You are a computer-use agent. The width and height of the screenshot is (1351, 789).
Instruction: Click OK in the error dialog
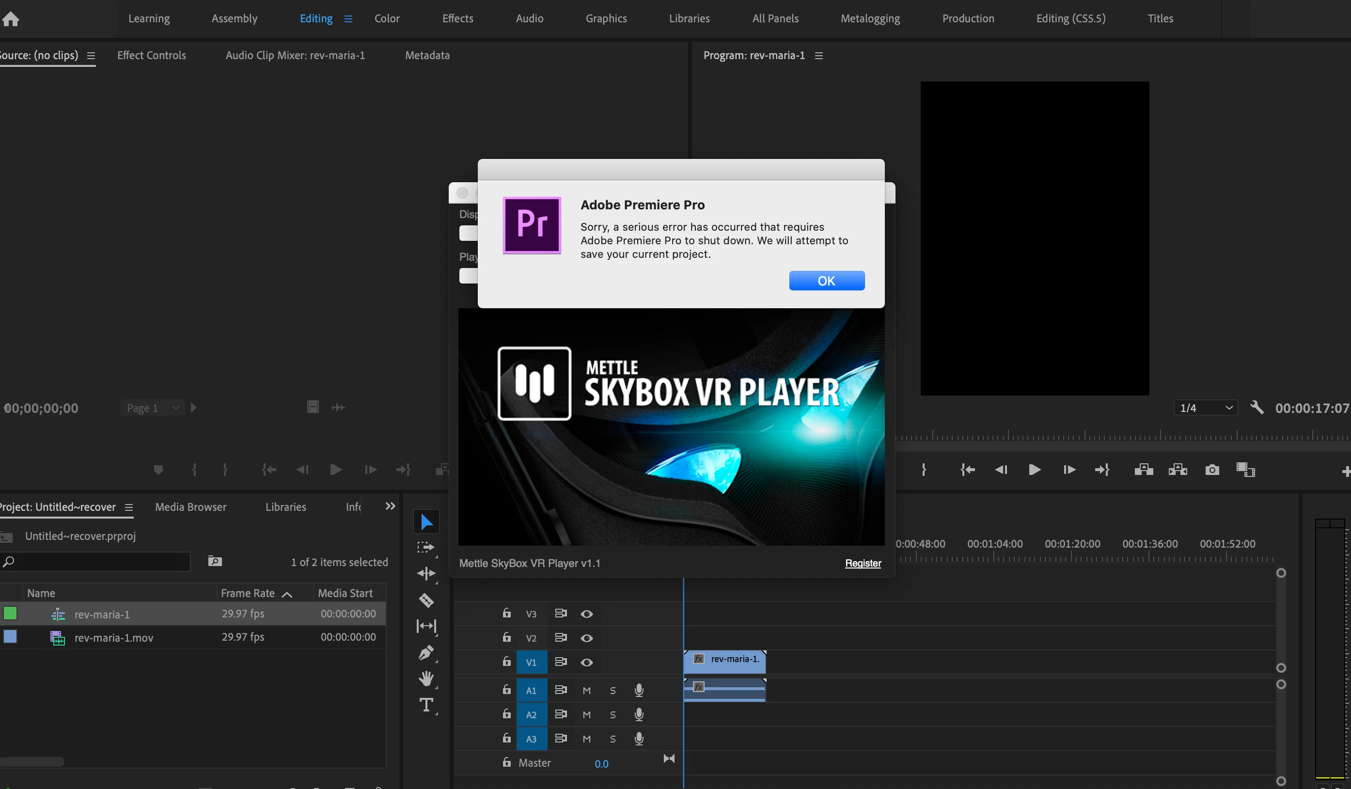[x=826, y=281]
